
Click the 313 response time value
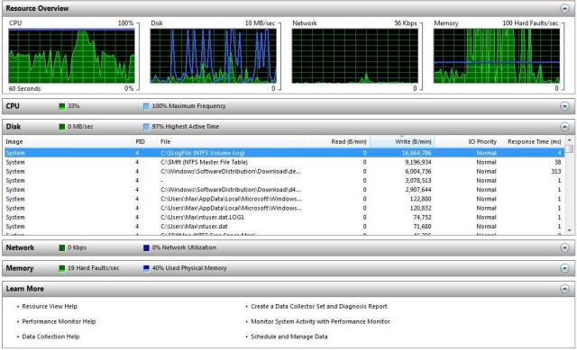click(x=556, y=171)
